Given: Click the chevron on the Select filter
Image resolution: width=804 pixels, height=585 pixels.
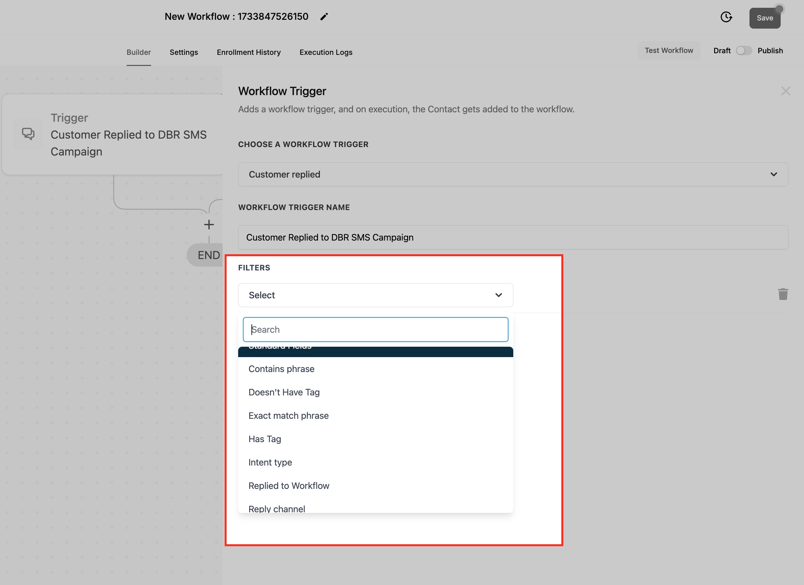Looking at the screenshot, I should click(498, 295).
